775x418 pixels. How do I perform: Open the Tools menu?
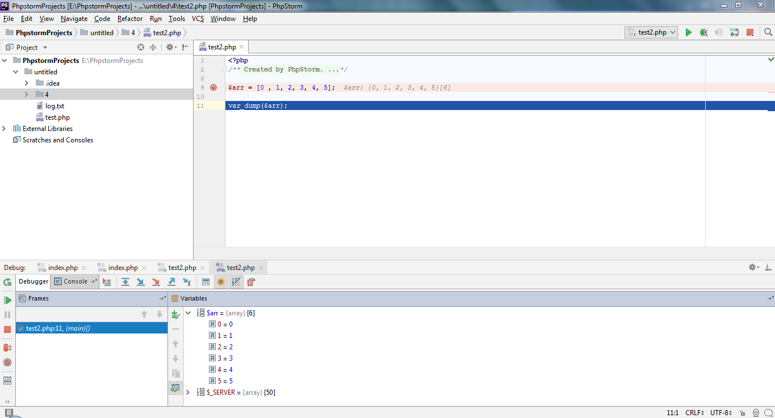pos(177,19)
